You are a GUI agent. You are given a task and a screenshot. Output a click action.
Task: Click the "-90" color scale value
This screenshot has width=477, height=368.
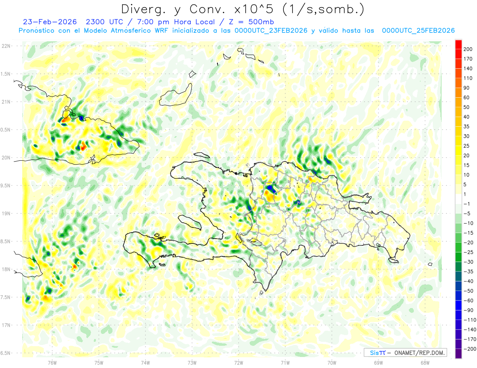pos(468,310)
